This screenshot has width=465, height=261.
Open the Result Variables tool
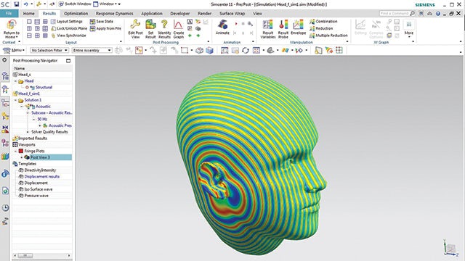[x=268, y=29]
